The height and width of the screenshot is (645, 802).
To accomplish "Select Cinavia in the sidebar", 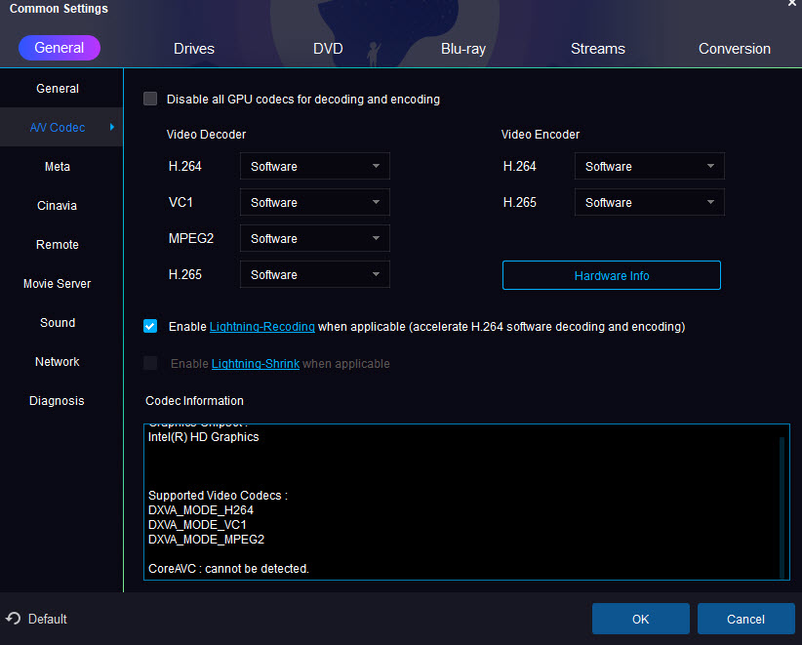I will 58,206.
